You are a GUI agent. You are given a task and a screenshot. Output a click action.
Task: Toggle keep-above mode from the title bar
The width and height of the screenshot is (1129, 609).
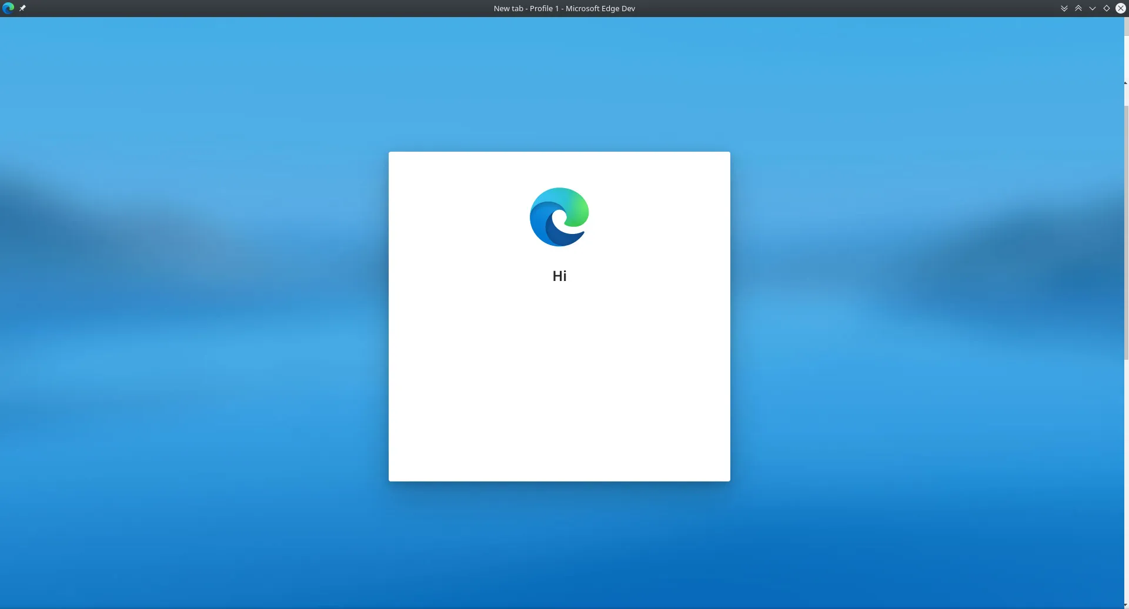point(1078,8)
